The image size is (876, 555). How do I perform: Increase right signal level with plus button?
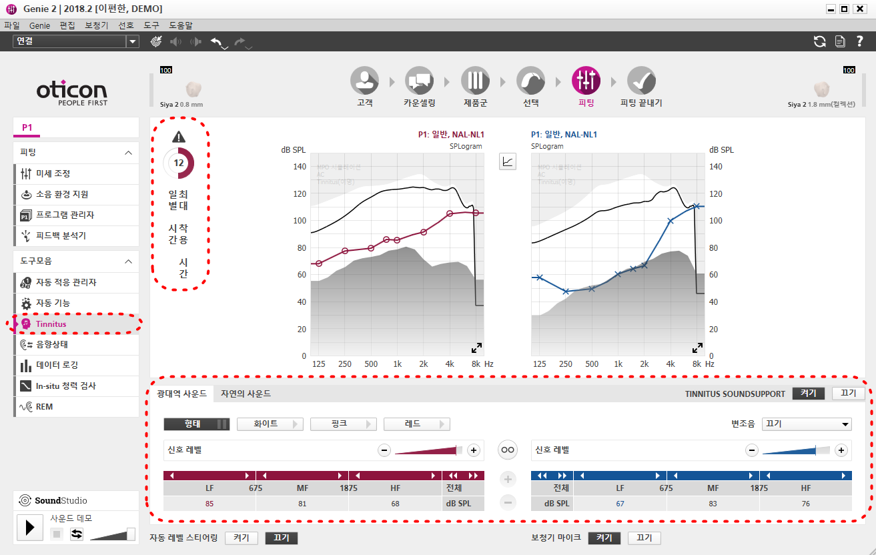click(841, 450)
